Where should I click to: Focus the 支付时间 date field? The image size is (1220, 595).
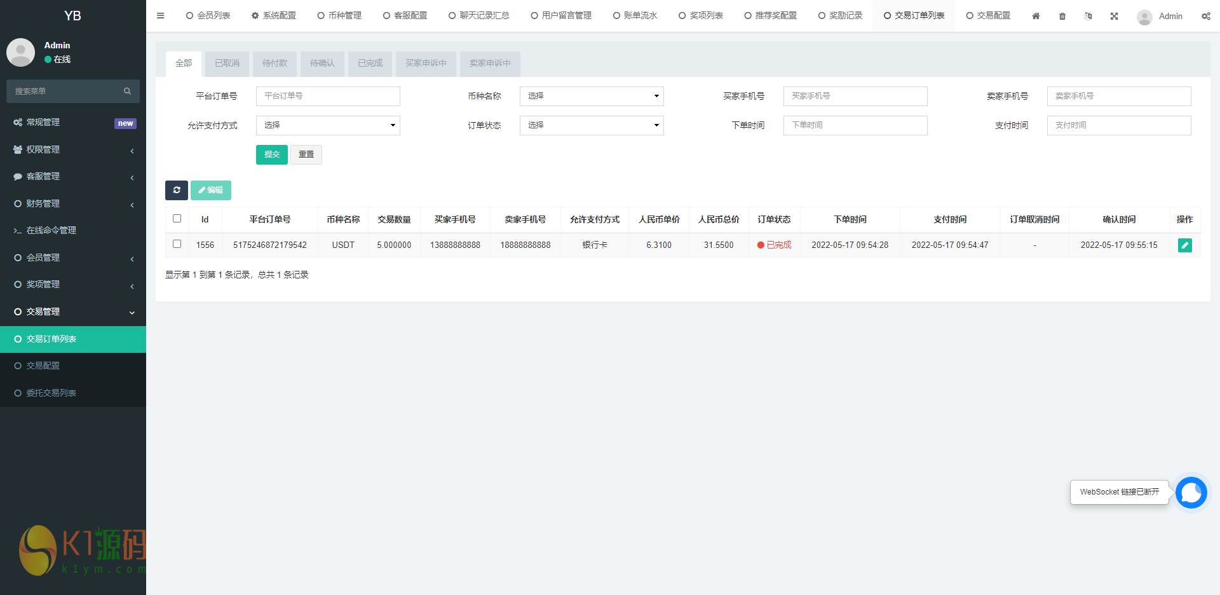[x=1119, y=125]
